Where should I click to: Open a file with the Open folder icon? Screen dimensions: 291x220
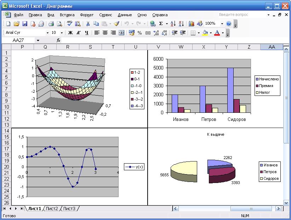tap(17, 24)
